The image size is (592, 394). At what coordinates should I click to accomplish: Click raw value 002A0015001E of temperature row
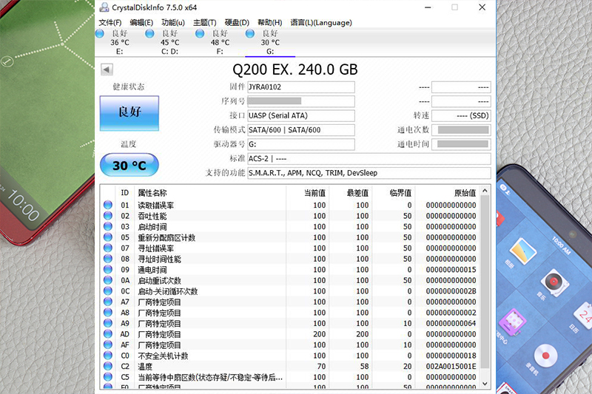[x=451, y=366]
